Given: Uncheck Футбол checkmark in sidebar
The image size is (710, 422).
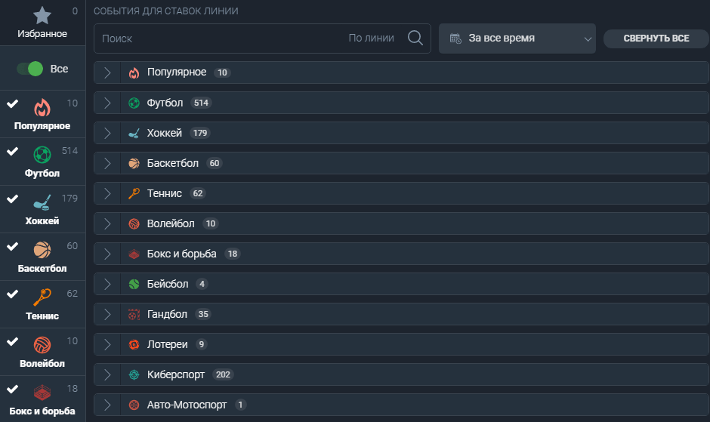Looking at the screenshot, I should tap(13, 151).
